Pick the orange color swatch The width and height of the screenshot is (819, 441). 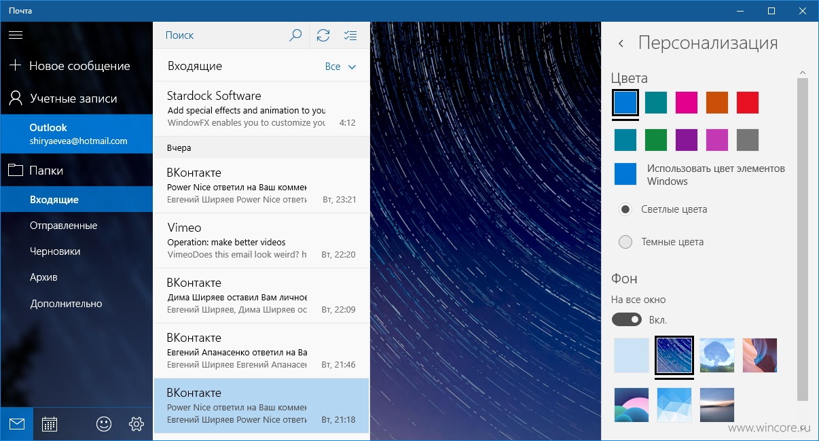[x=717, y=103]
